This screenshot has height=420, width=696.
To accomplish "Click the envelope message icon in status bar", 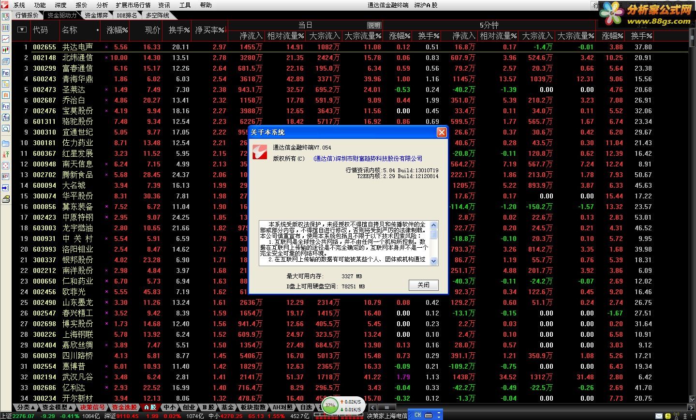I will pos(659,416).
